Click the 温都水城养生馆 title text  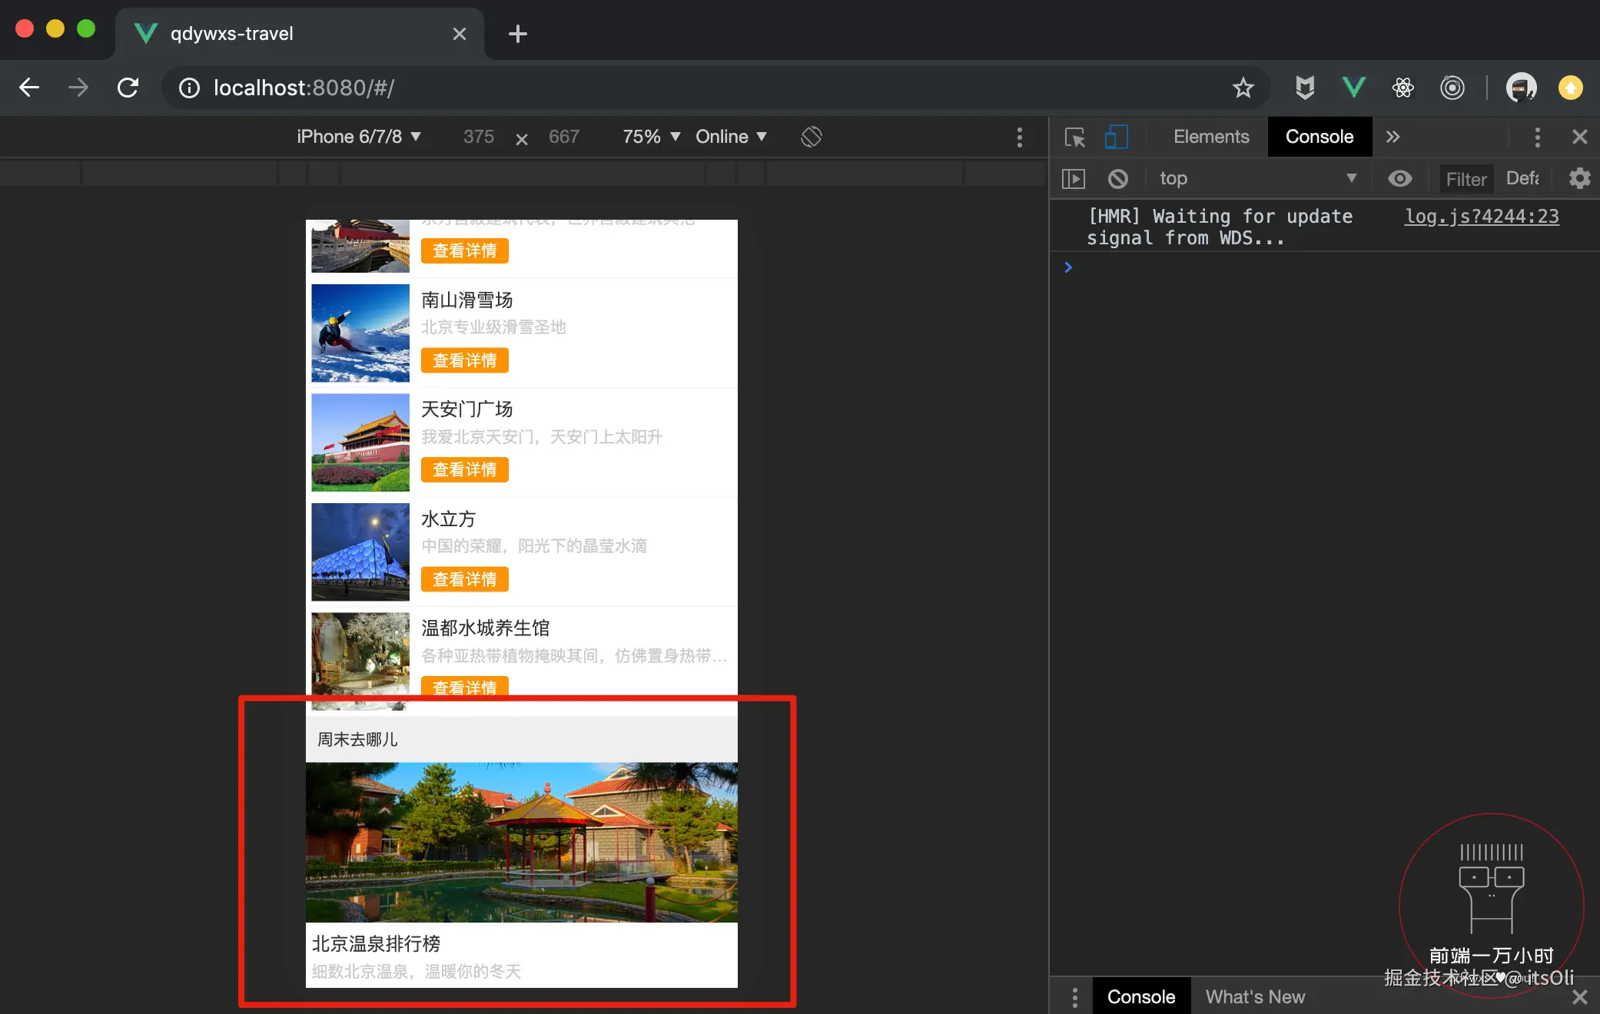pos(486,628)
